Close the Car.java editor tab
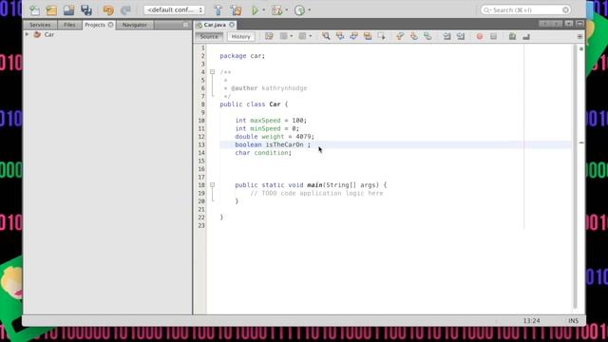Viewport: 608px width, 342px height. [232, 25]
